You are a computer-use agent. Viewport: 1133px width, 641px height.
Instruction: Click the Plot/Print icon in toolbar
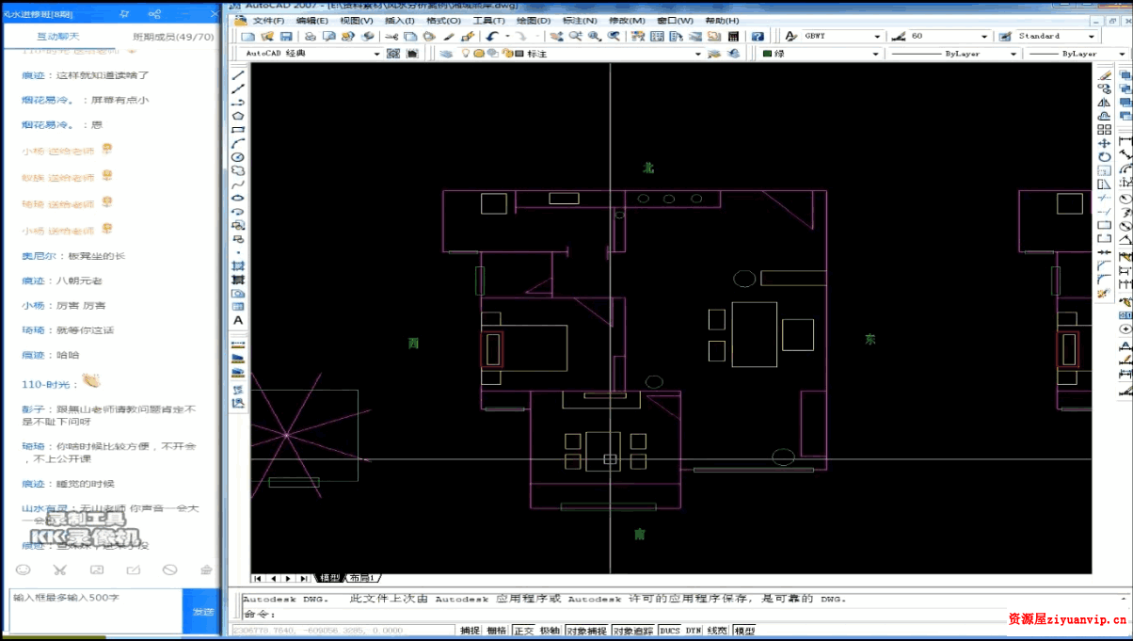pos(311,37)
